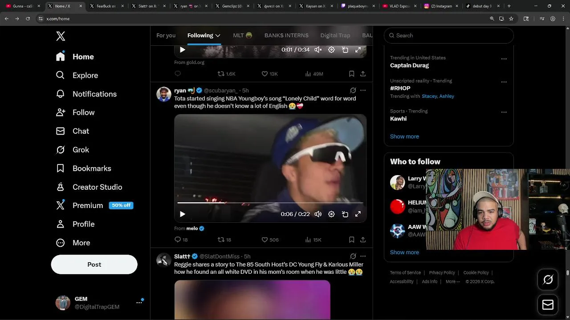Open more options on Slatt's post
Screen dimensions: 570x320
click(363, 256)
